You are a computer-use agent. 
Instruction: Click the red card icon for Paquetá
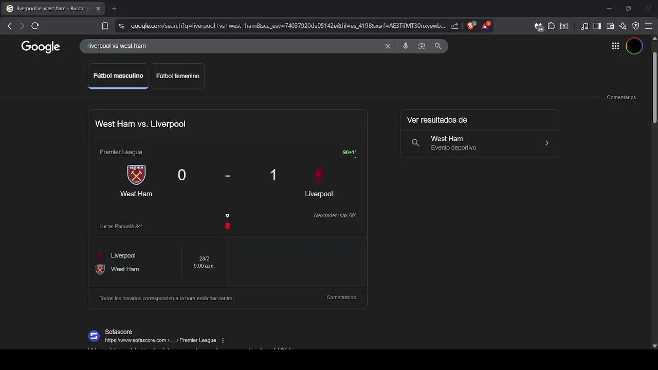228,226
